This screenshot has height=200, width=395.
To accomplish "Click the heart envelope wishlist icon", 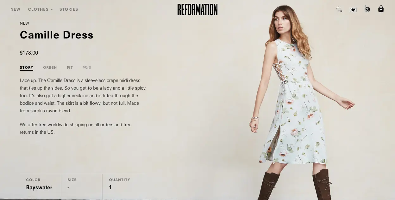I will point(353,10).
